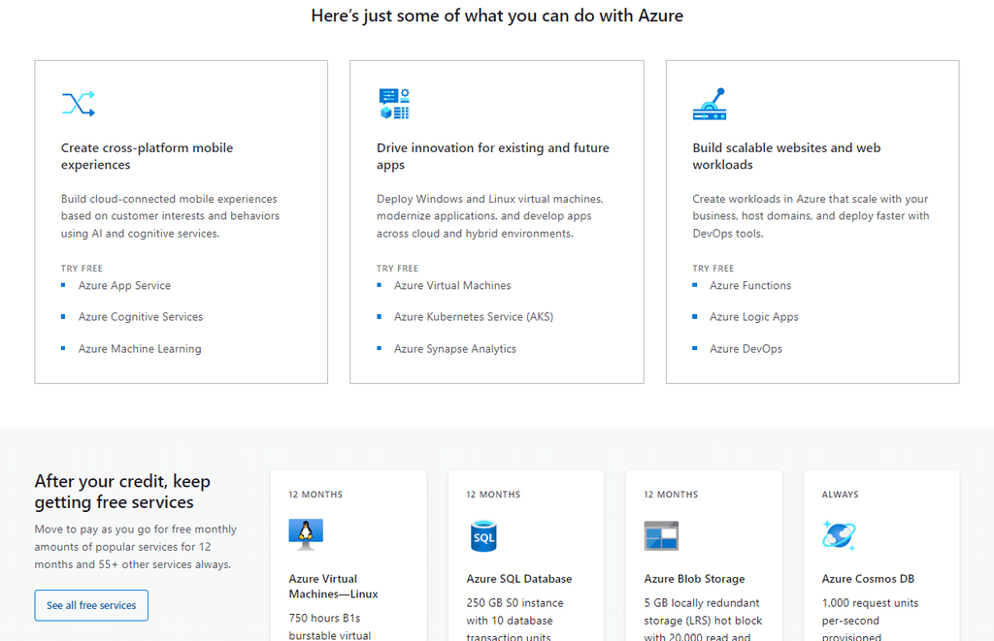This screenshot has width=994, height=641.
Task: Click the 250 GB S0 instance description
Action: [514, 620]
